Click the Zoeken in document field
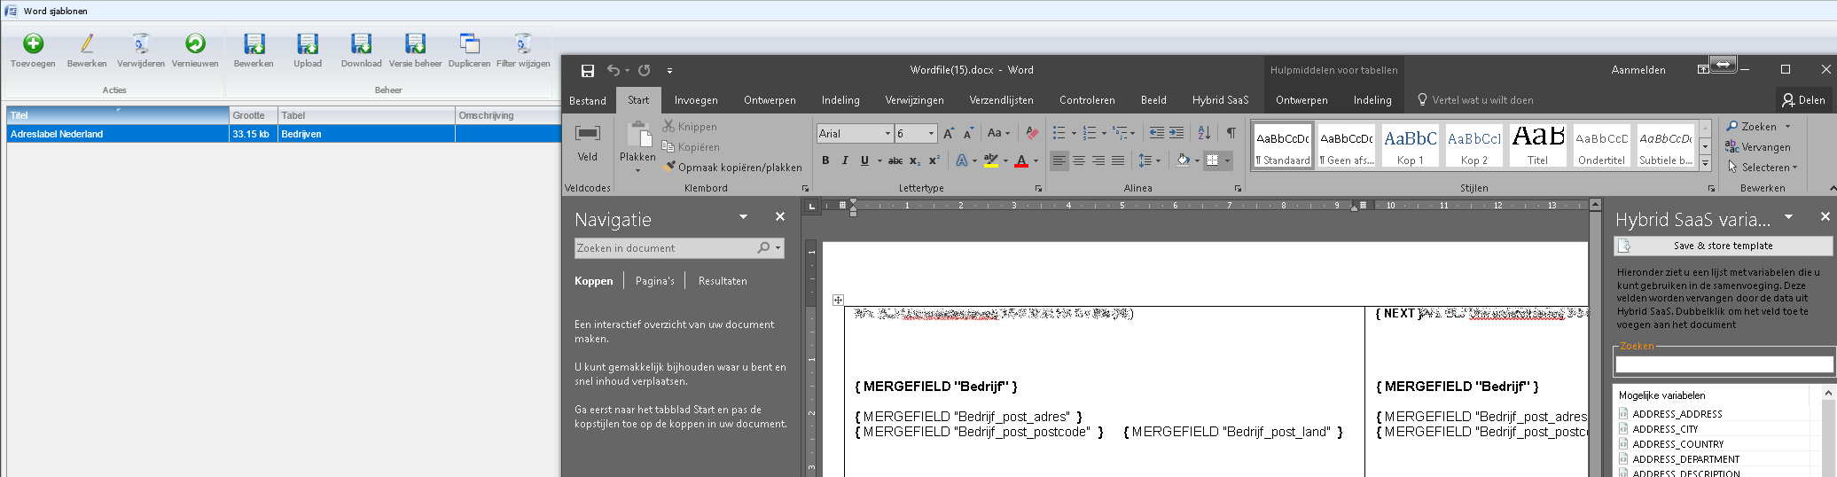This screenshot has height=477, width=1837. (x=665, y=248)
